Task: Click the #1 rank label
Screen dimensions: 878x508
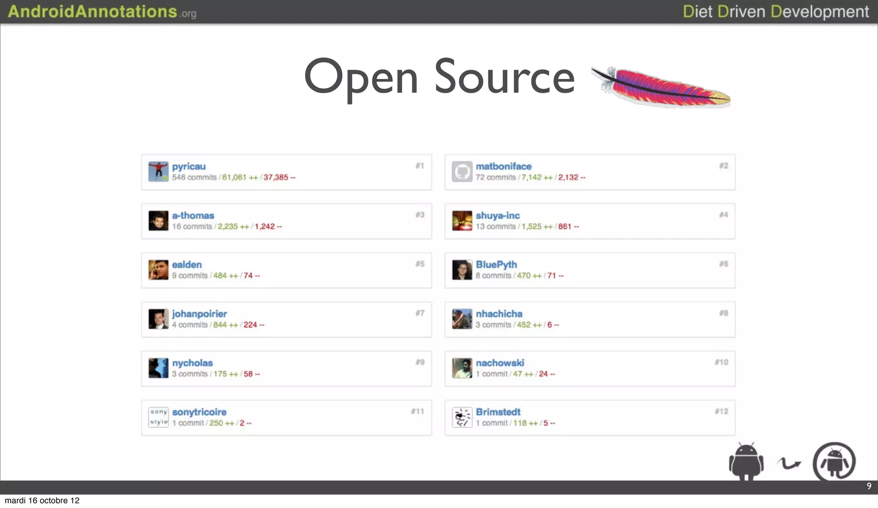Action: tap(420, 166)
